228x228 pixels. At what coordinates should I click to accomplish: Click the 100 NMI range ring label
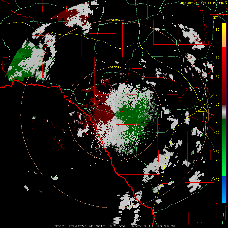coord(115,20)
